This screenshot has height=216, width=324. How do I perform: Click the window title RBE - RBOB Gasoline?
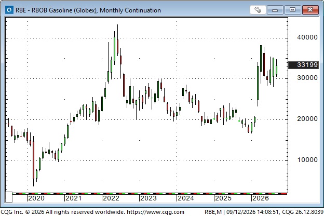[88, 10]
